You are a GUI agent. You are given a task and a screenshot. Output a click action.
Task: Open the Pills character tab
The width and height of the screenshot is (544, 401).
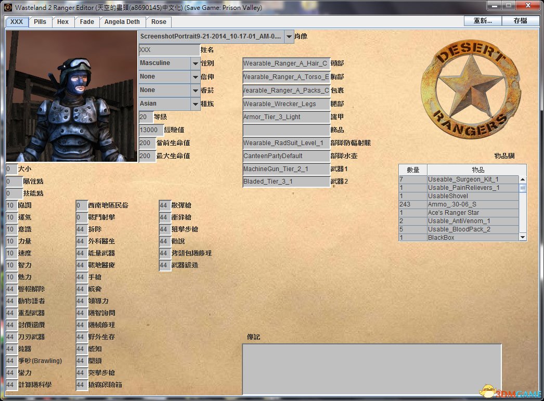(40, 22)
